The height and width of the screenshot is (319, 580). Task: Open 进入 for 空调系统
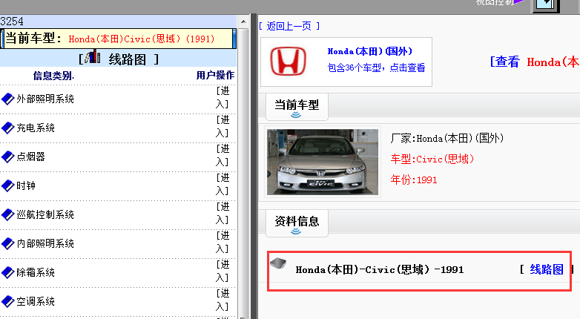(x=223, y=300)
